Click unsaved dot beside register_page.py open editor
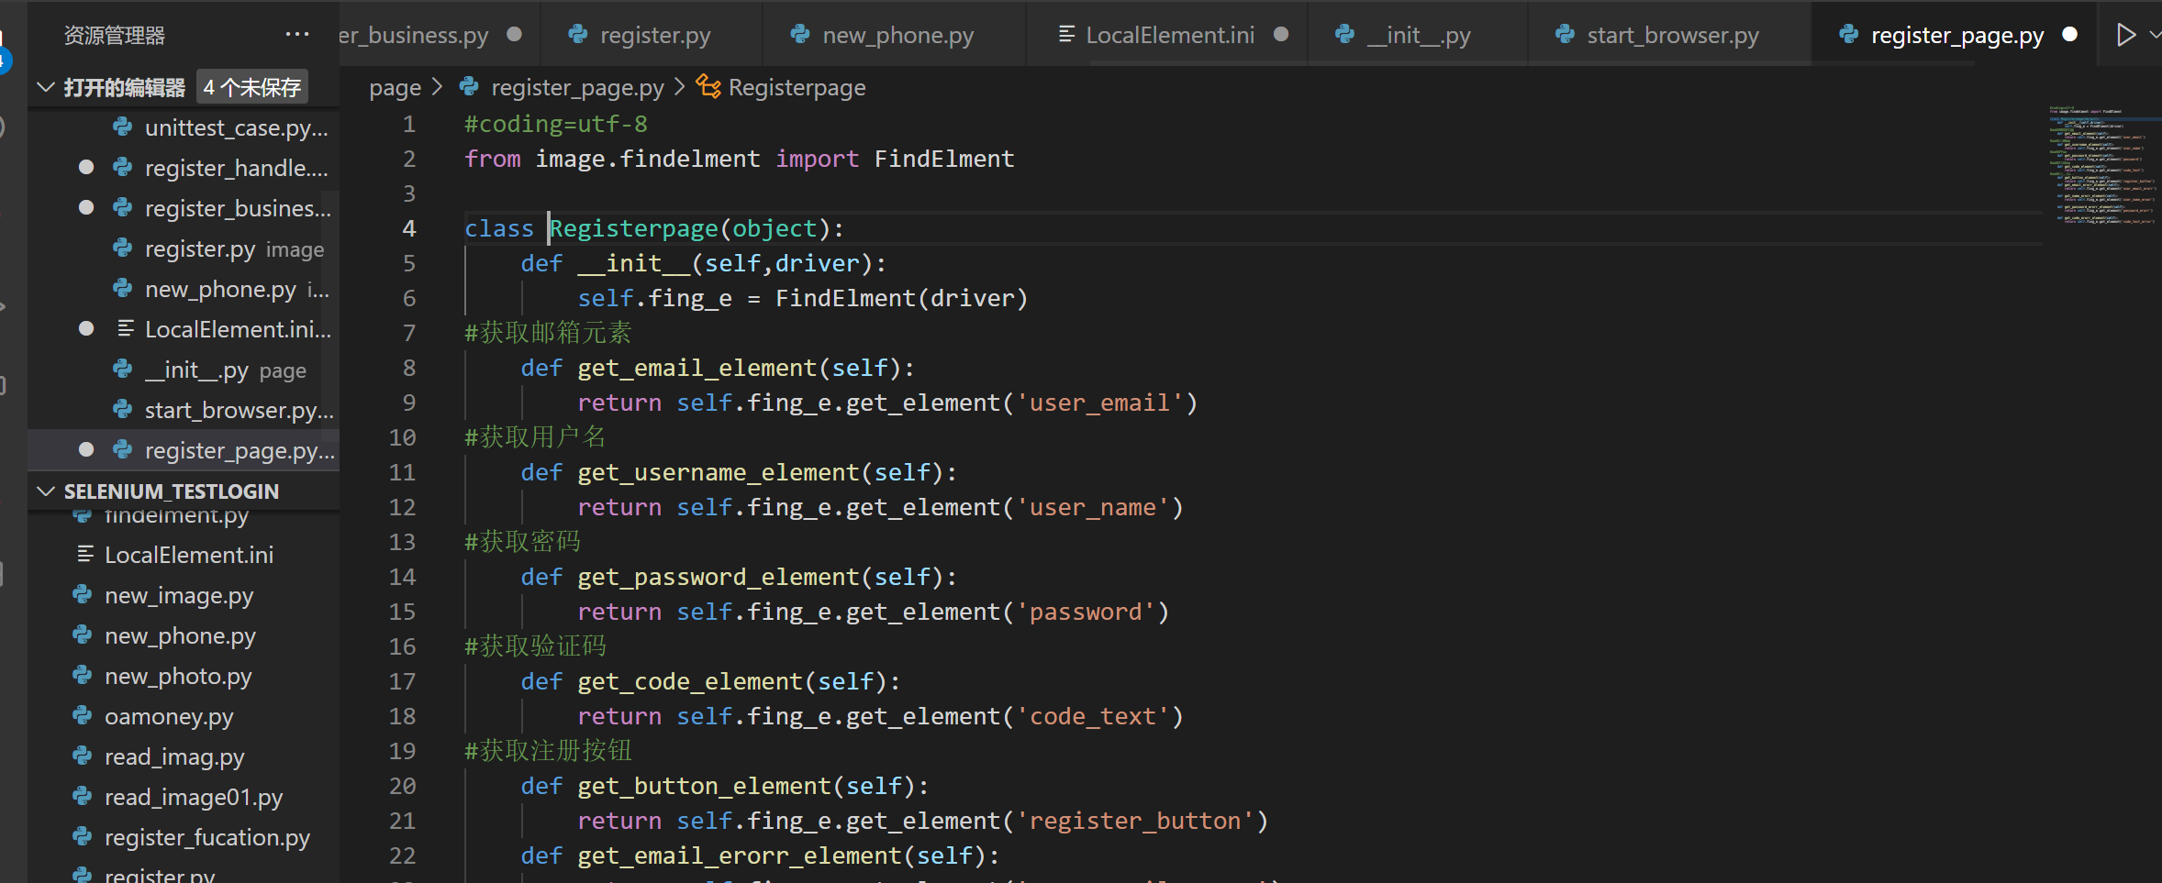 (x=86, y=449)
